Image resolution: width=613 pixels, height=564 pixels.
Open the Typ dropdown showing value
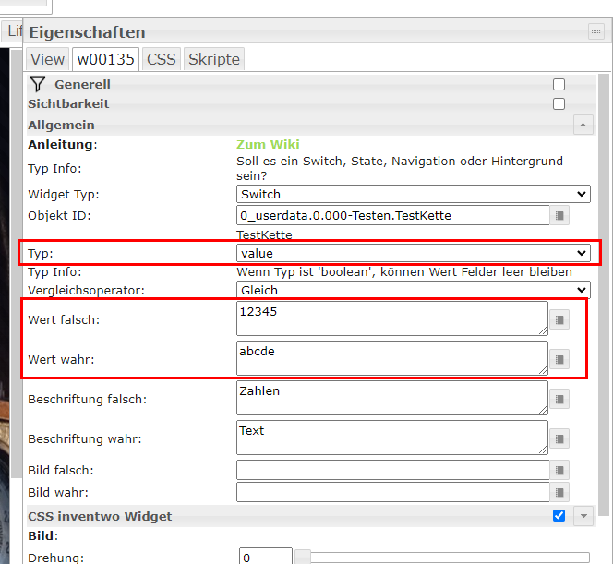[x=413, y=253]
